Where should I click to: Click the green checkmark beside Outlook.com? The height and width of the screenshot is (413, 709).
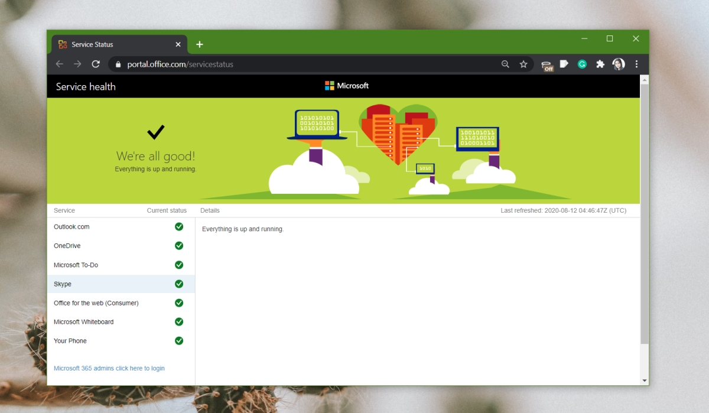[x=179, y=226]
